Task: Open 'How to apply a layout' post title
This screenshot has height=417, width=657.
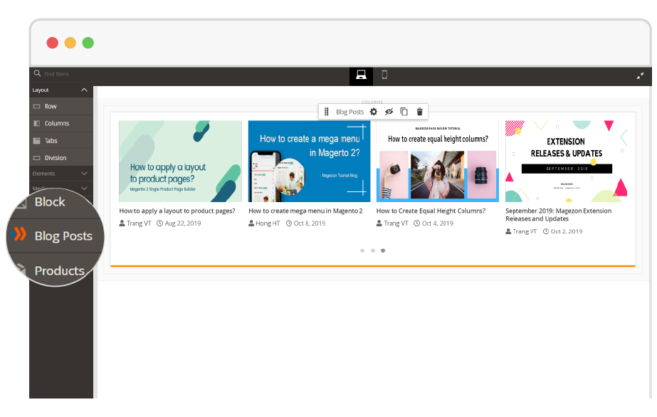Action: pos(177,211)
